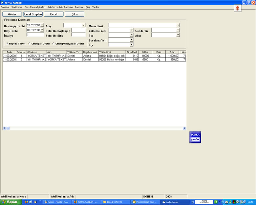This screenshot has width=256, height=205.
Task: Click the Göster button
Action: (x=12, y=14)
